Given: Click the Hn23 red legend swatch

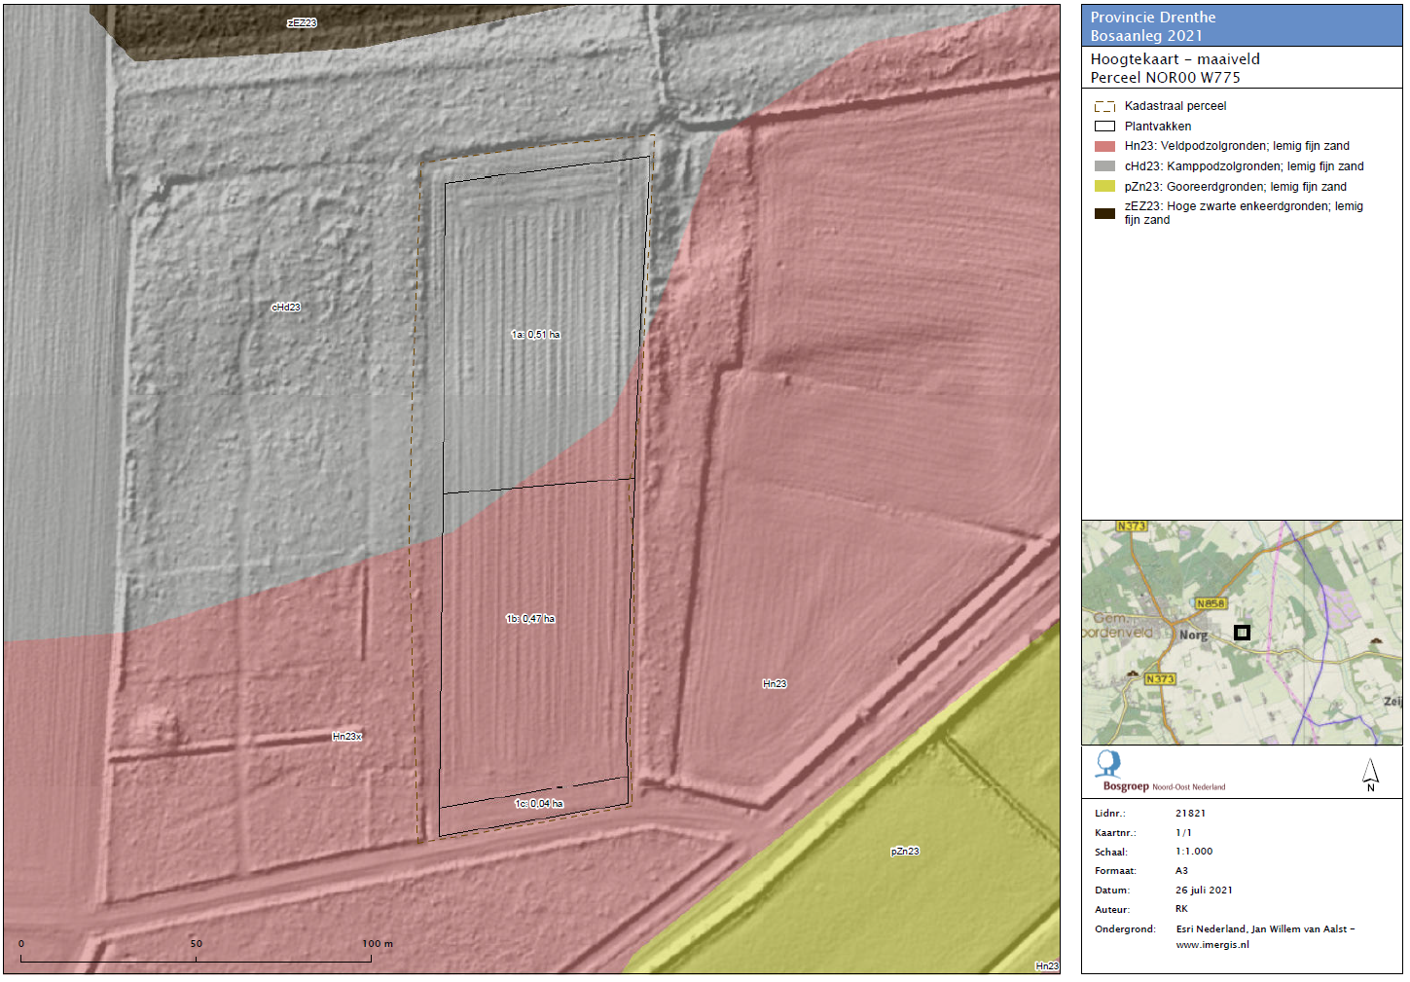Looking at the screenshot, I should (x=1104, y=146).
